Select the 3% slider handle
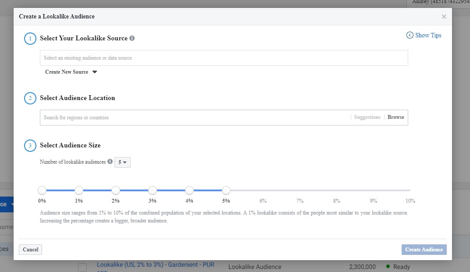Screen dimensions: 470x272 153,190
